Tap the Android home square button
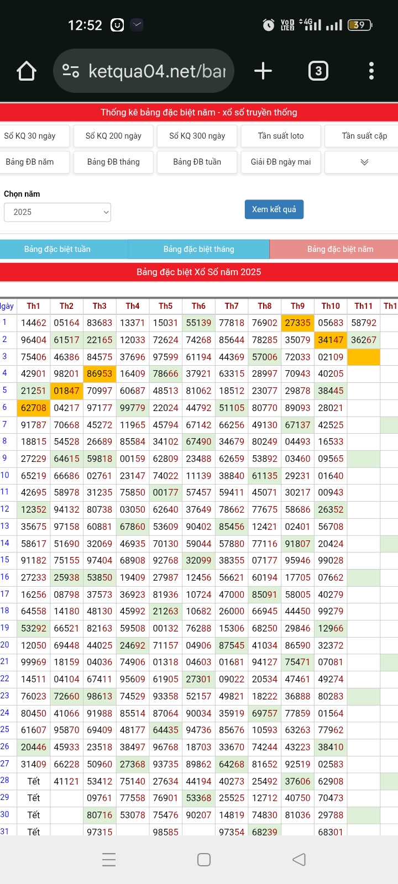Screen dimensions: 398x884 [x=204, y=859]
